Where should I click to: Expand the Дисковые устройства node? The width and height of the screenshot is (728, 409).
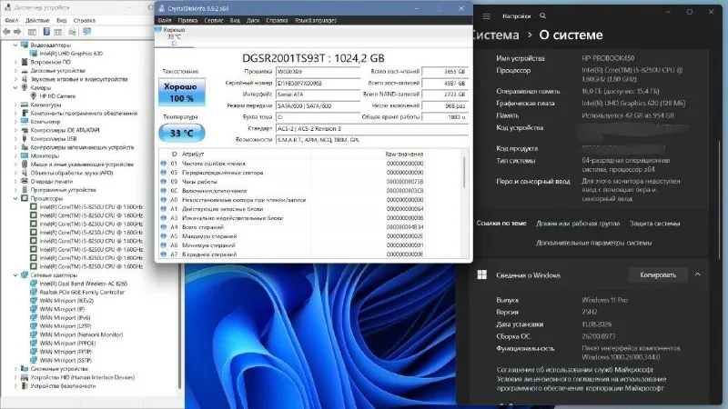(x=15, y=71)
